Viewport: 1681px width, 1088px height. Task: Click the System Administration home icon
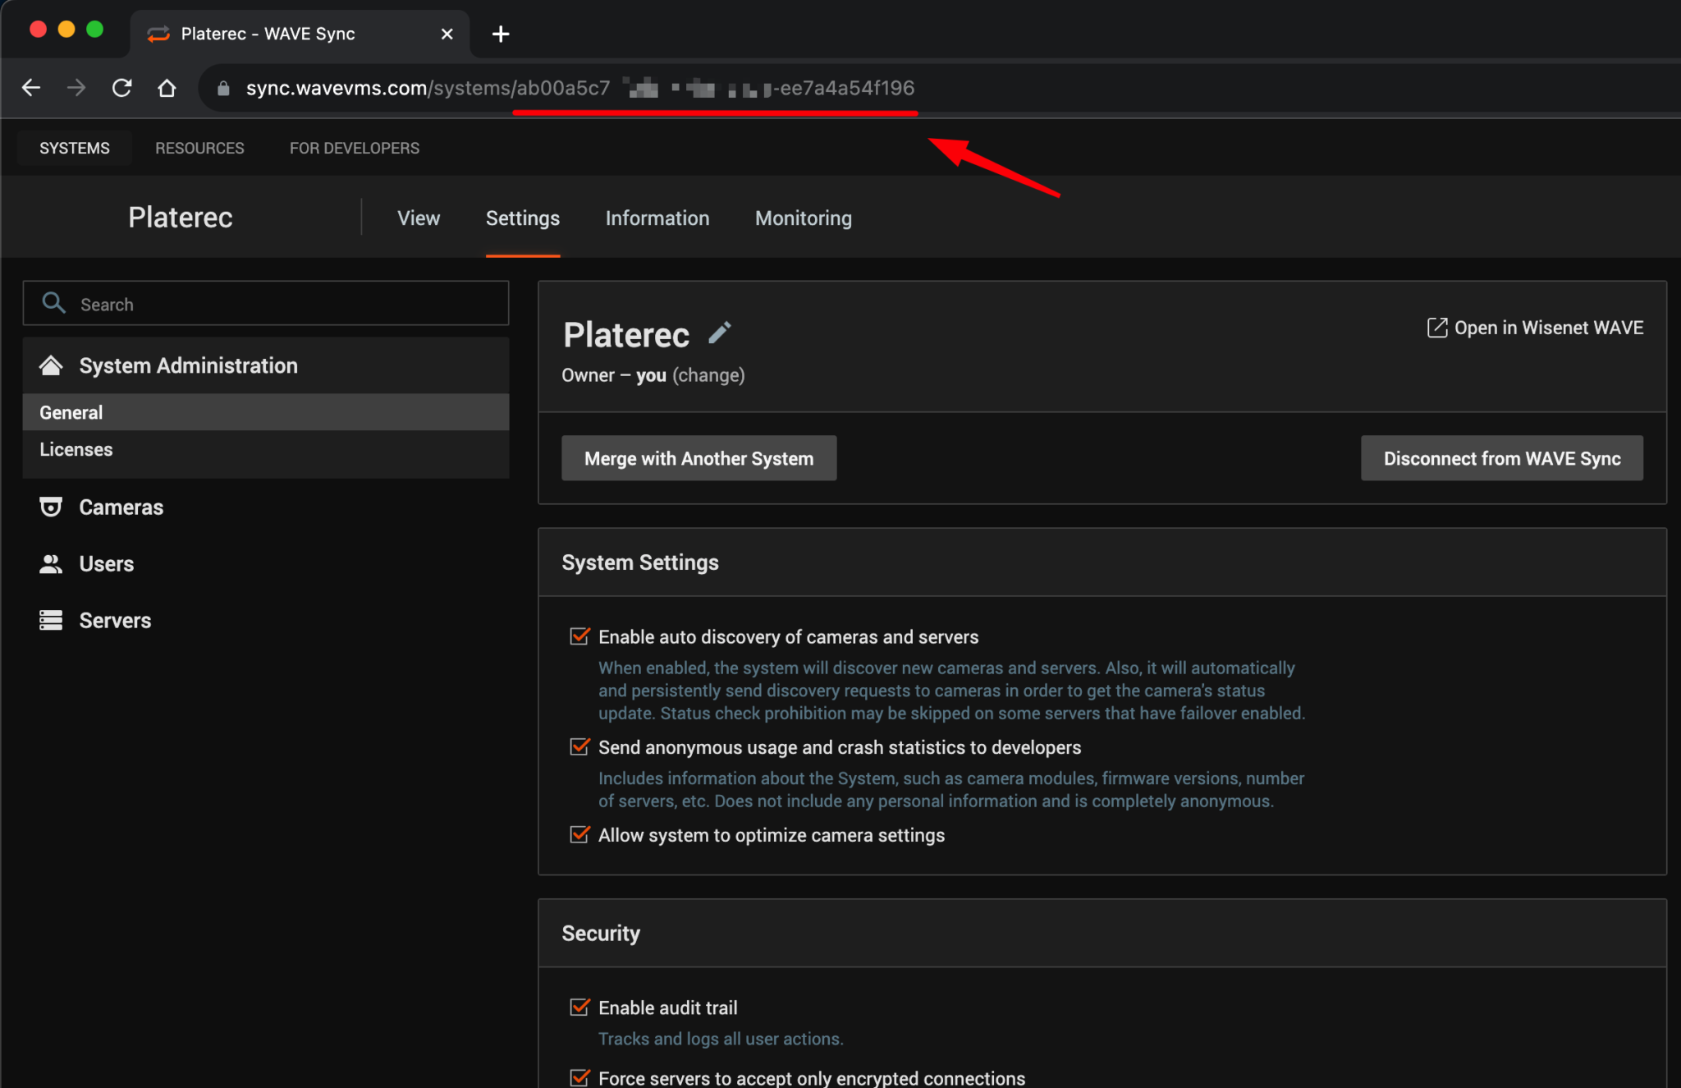[51, 365]
